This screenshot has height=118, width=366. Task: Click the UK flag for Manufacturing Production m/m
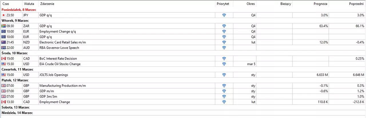3,86
